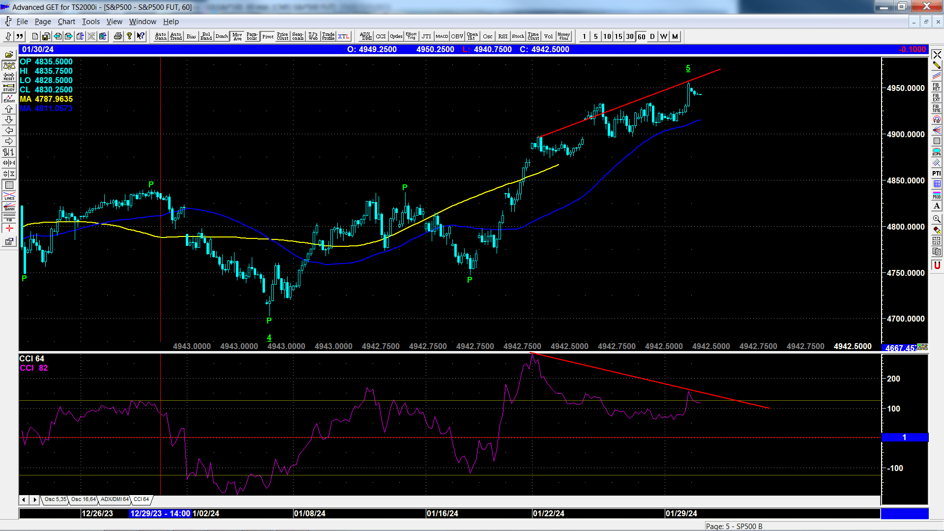This screenshot has width=944, height=531.
Task: Click the save page floppy icon
Action: coord(46,36)
